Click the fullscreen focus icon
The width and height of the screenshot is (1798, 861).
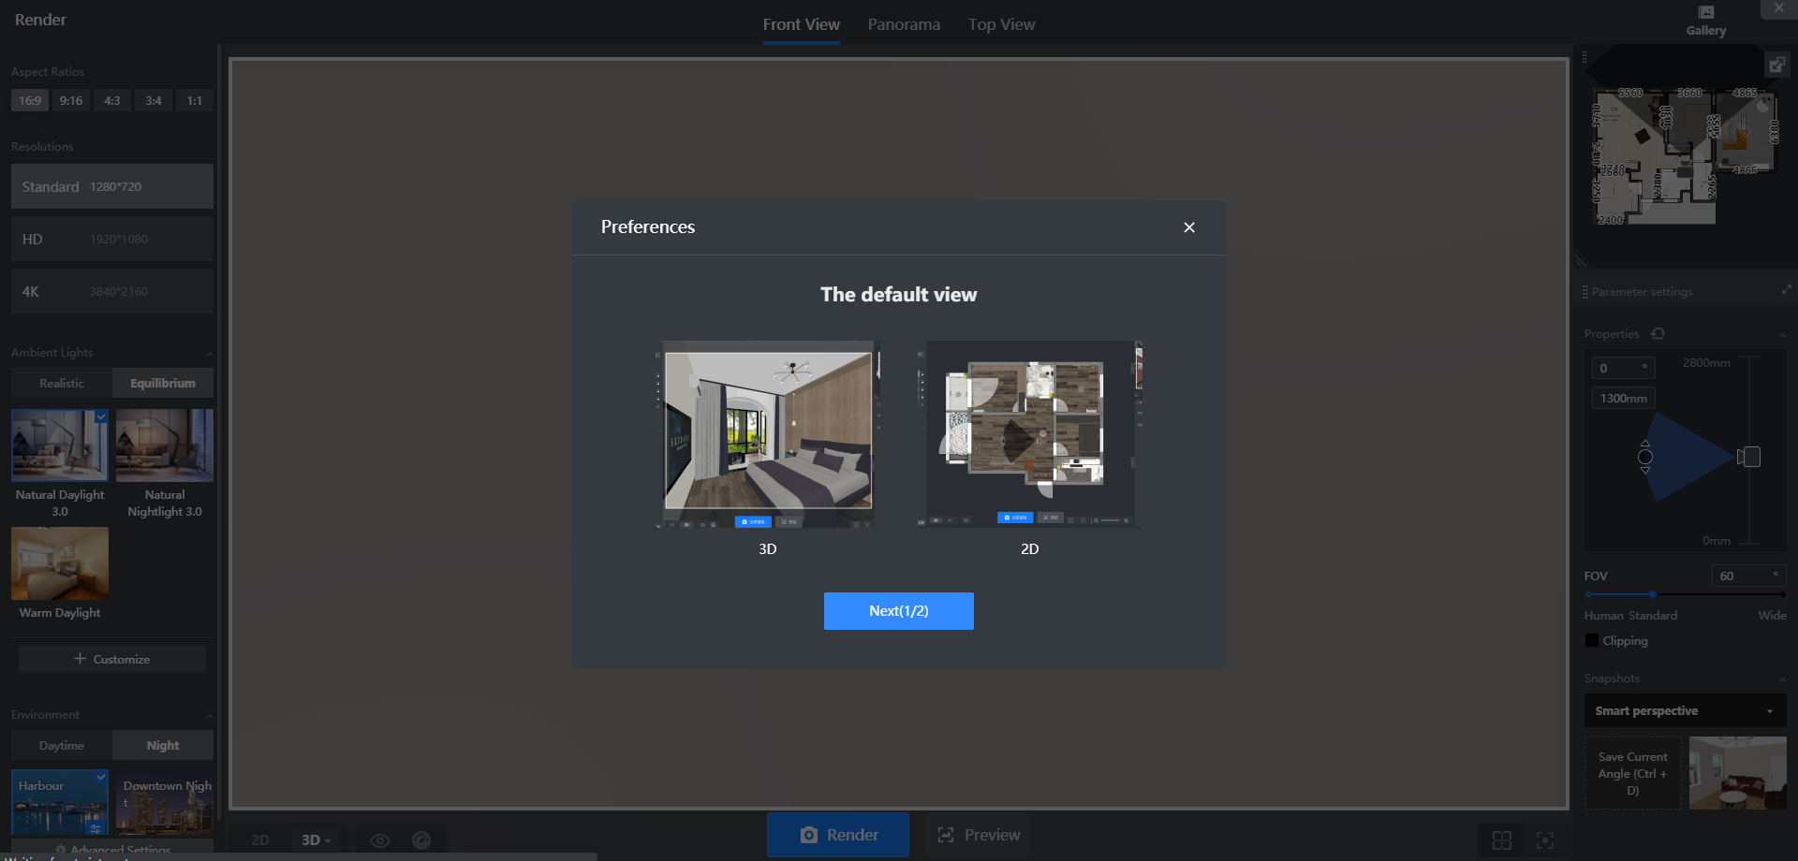[1545, 840]
